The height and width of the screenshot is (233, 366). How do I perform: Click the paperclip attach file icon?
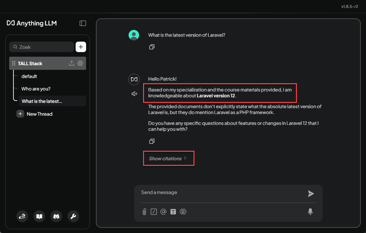pyautogui.click(x=144, y=212)
